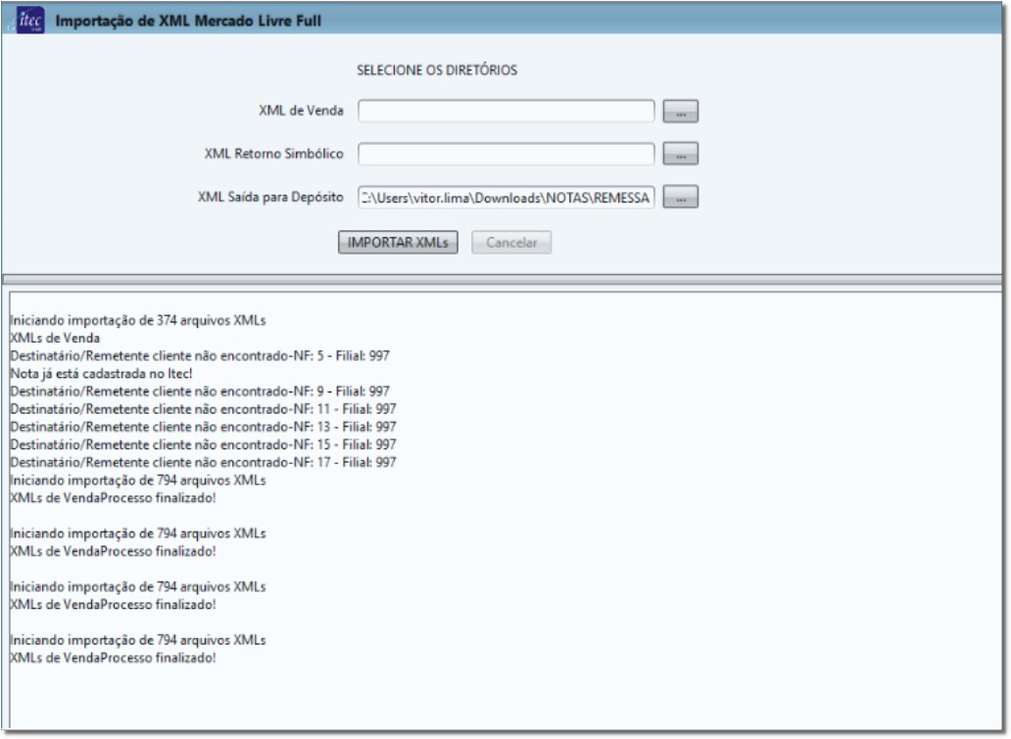Select log line 'Iniciando importação de 374 arquivos XMLs'

pyautogui.click(x=138, y=320)
